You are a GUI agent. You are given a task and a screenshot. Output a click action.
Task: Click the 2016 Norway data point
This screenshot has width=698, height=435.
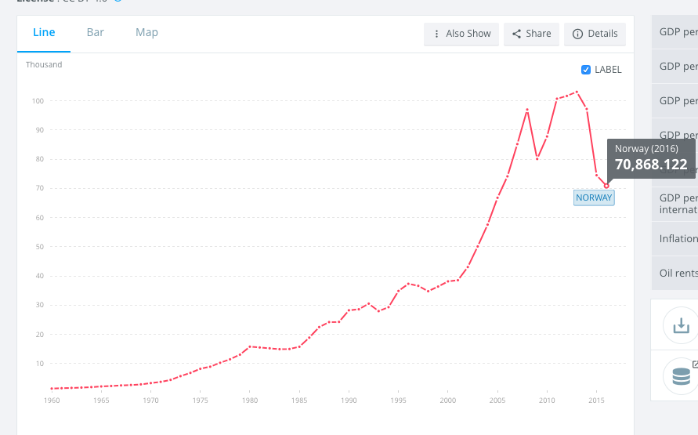click(x=606, y=186)
